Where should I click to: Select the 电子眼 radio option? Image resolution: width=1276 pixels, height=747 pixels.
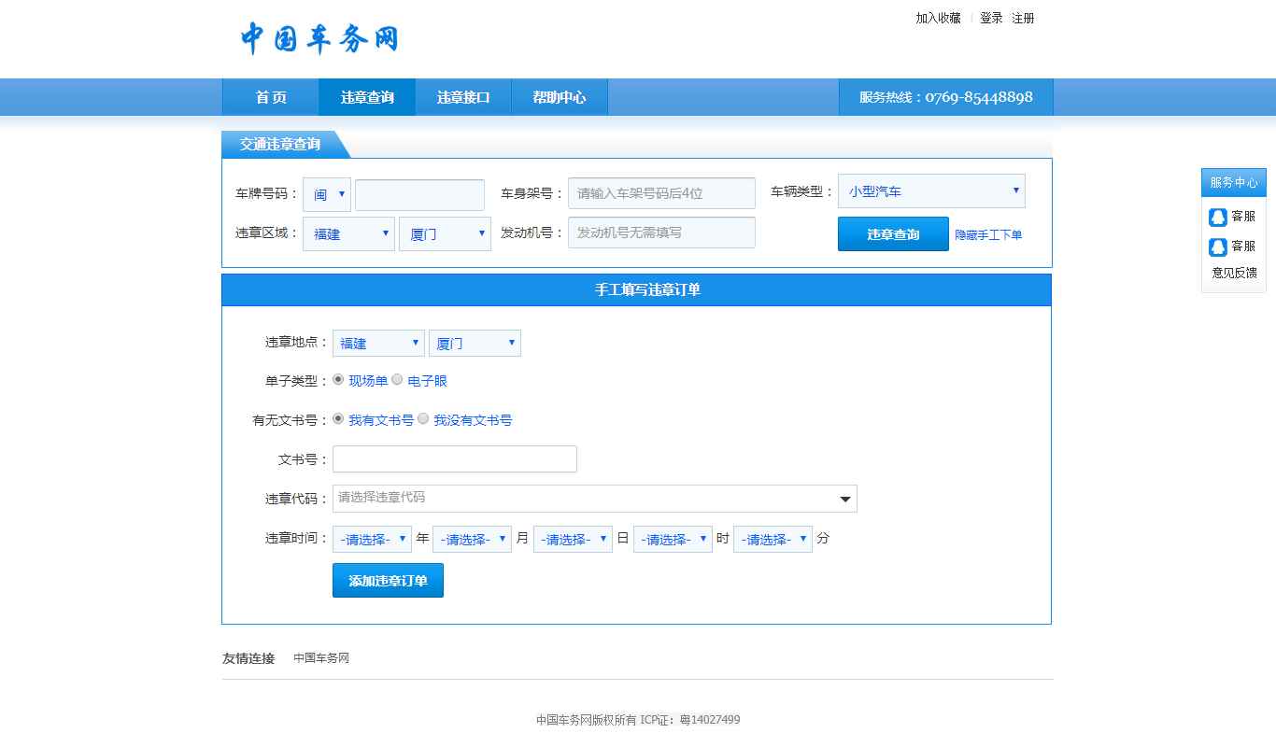coord(397,379)
